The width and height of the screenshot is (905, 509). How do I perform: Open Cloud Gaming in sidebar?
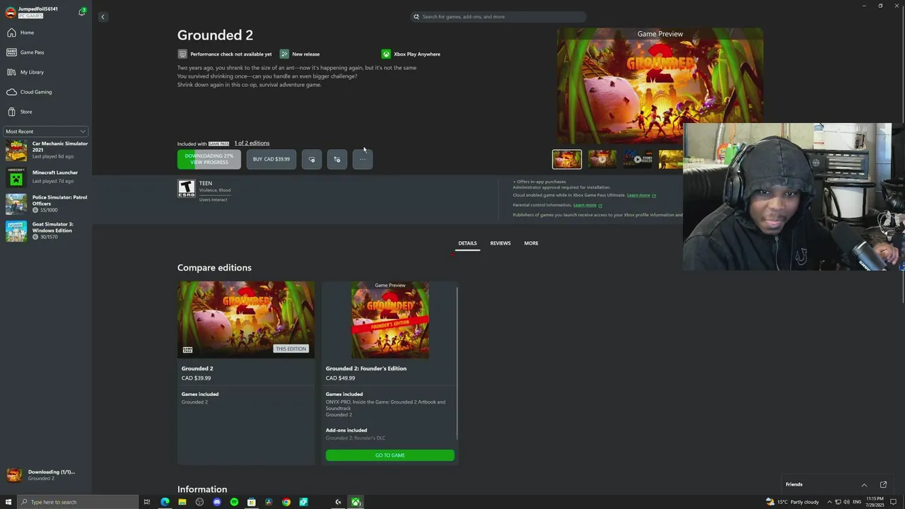[x=35, y=92]
